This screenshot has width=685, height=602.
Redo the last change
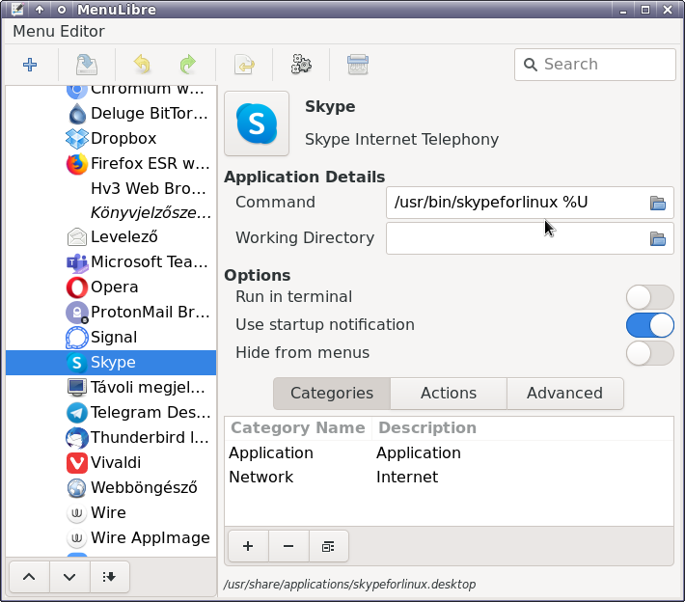(188, 65)
